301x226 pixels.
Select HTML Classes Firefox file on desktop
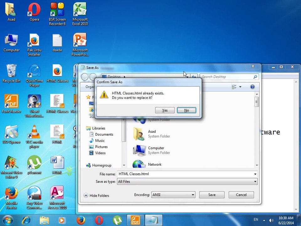(x=57, y=73)
